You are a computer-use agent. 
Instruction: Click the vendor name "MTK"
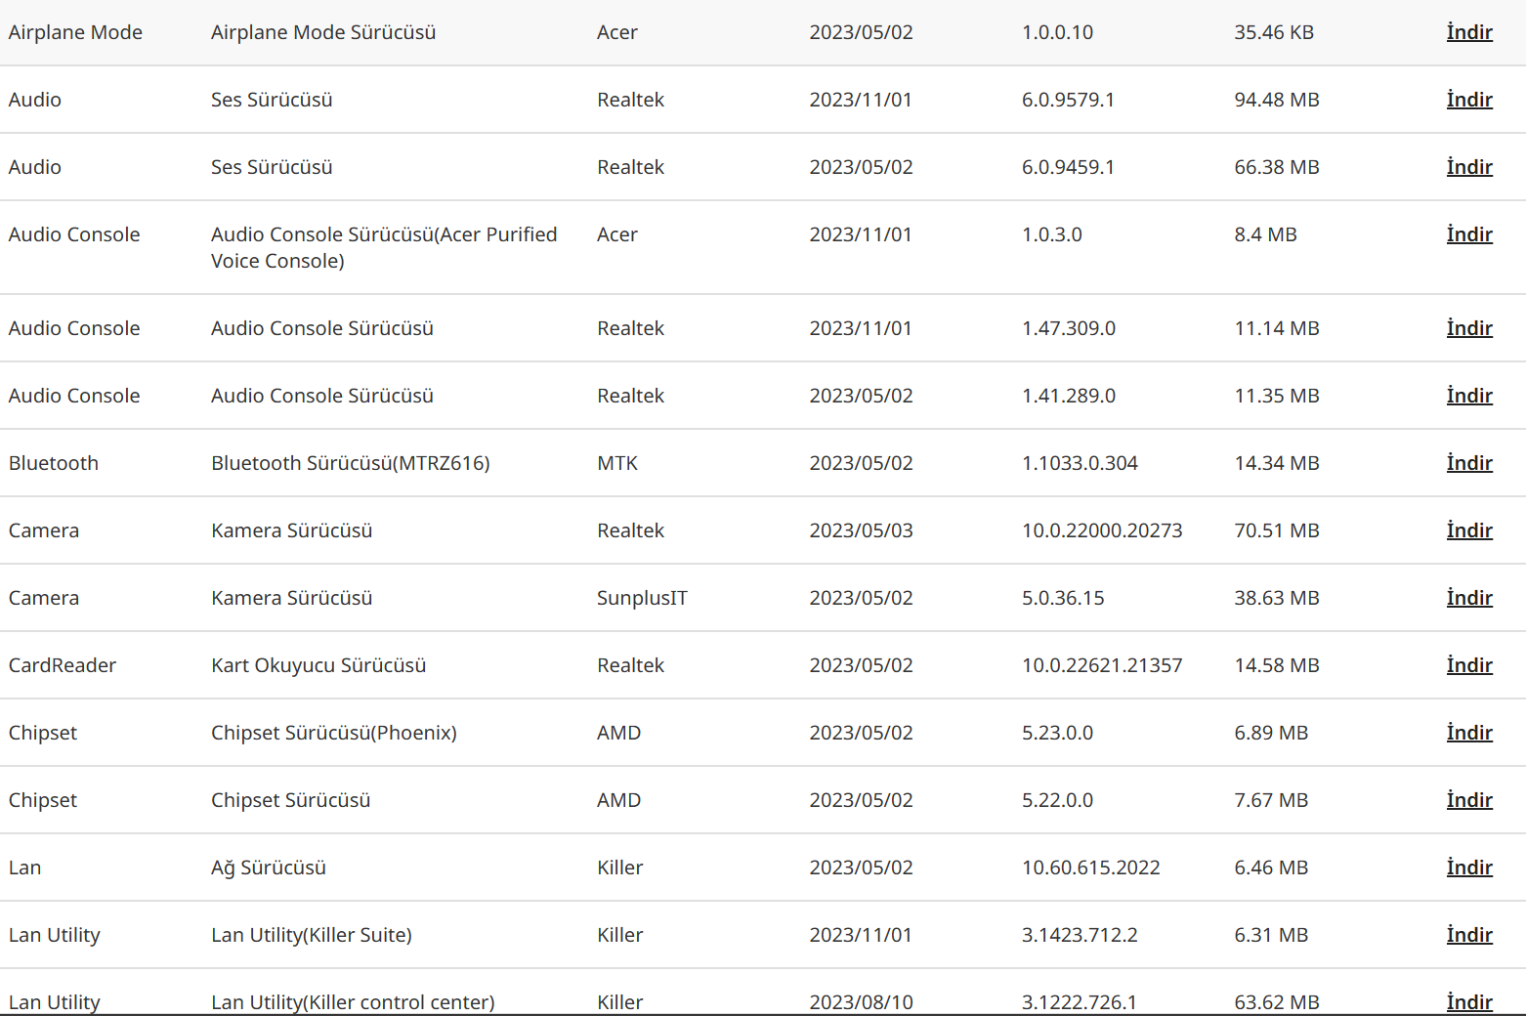pos(617,463)
